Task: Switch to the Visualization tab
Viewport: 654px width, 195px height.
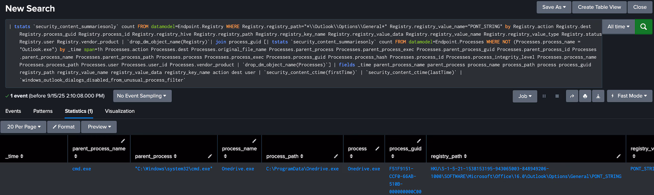Action: pos(120,111)
